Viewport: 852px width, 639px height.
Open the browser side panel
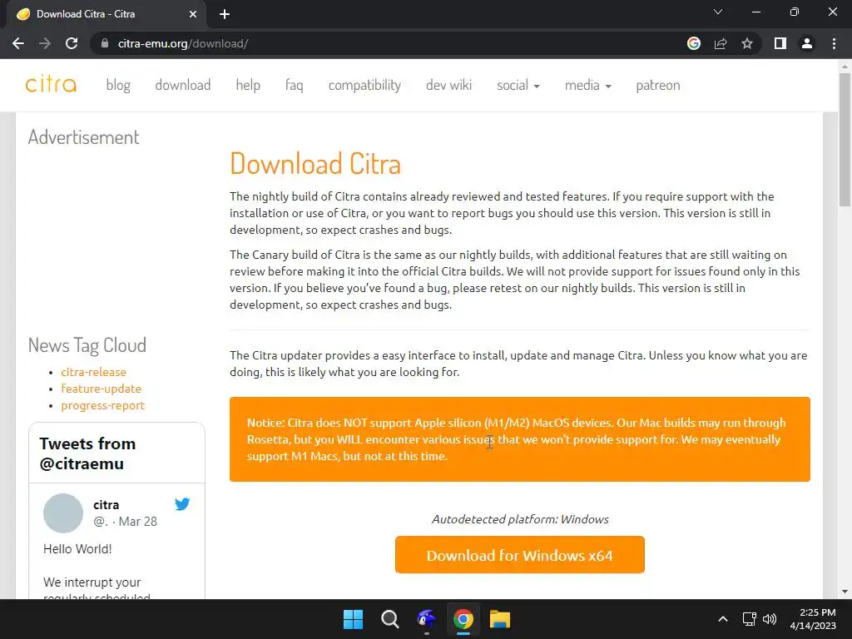780,43
